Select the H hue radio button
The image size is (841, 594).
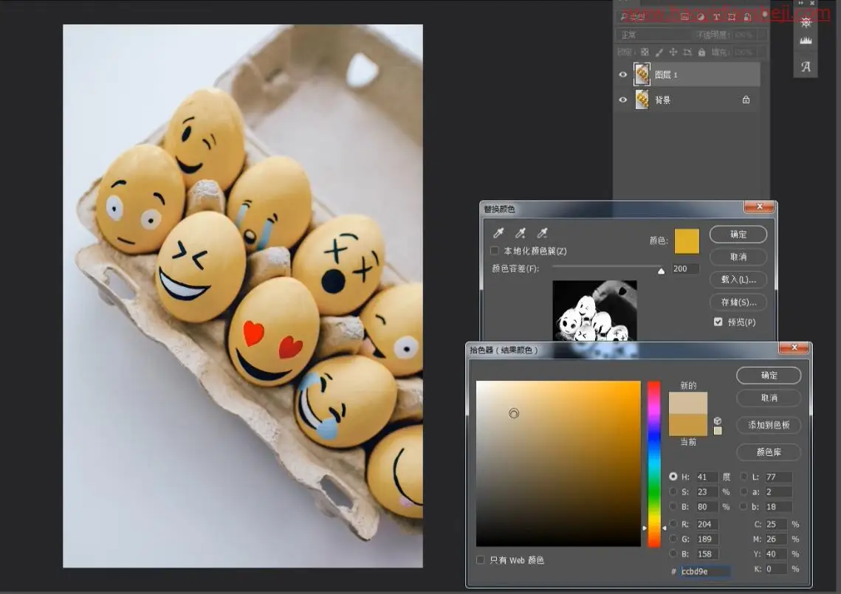point(673,476)
